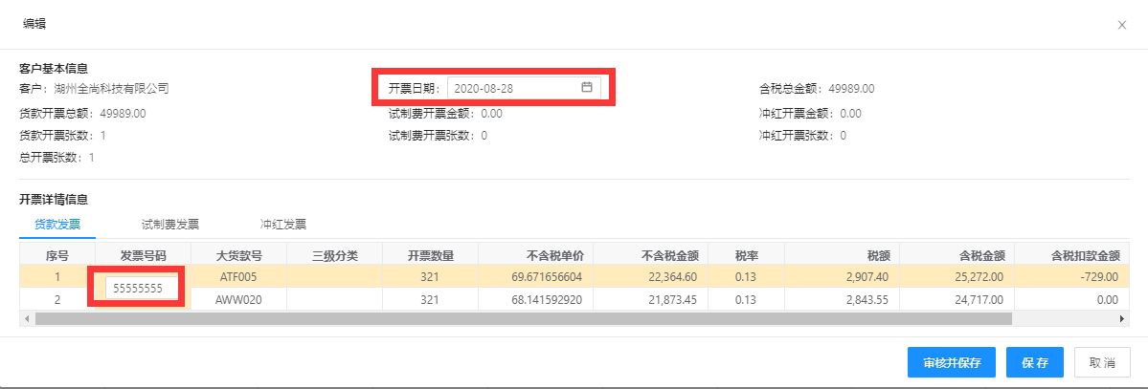Cancel editing with the 取消 button
Image resolution: width=1148 pixels, height=389 pixels.
coord(1103,363)
